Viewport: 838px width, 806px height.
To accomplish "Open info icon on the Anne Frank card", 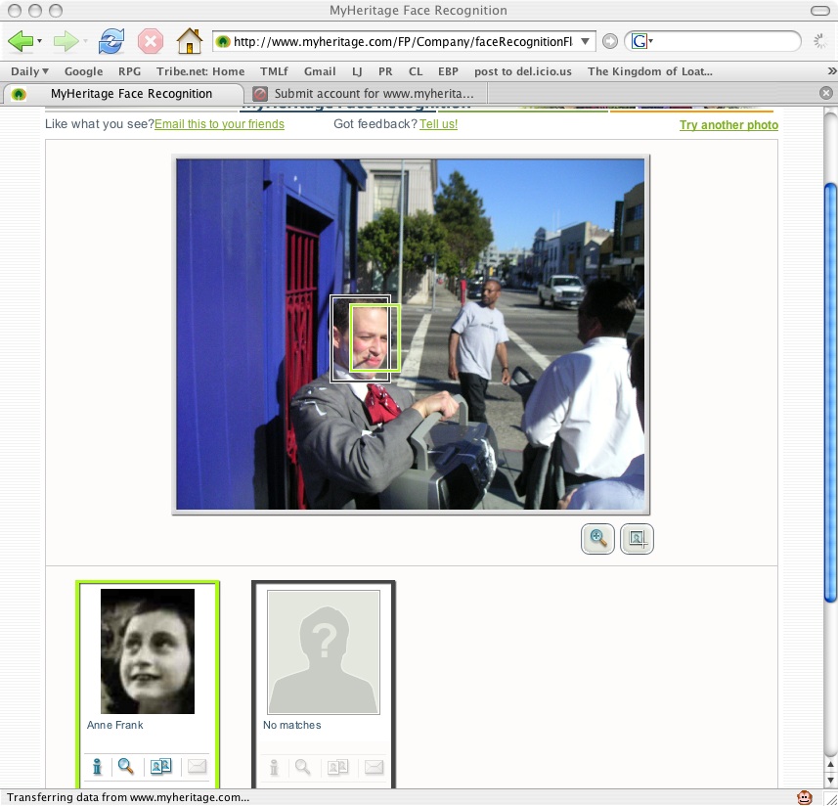I will tap(98, 767).
